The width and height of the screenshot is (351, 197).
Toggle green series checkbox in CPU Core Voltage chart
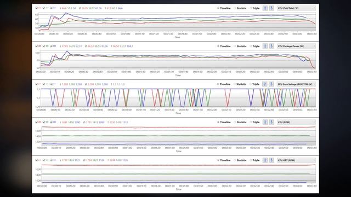[x=44, y=84]
